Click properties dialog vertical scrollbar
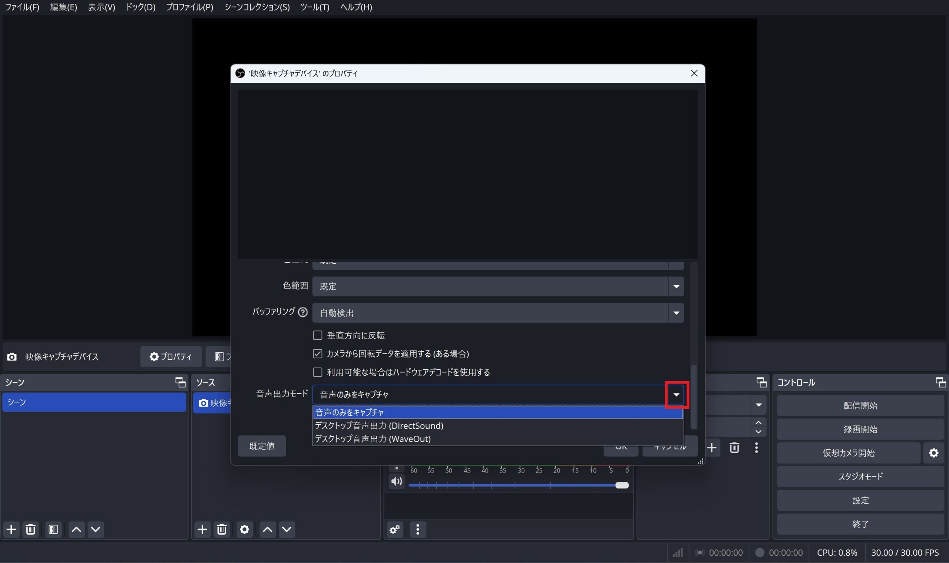 coord(694,396)
